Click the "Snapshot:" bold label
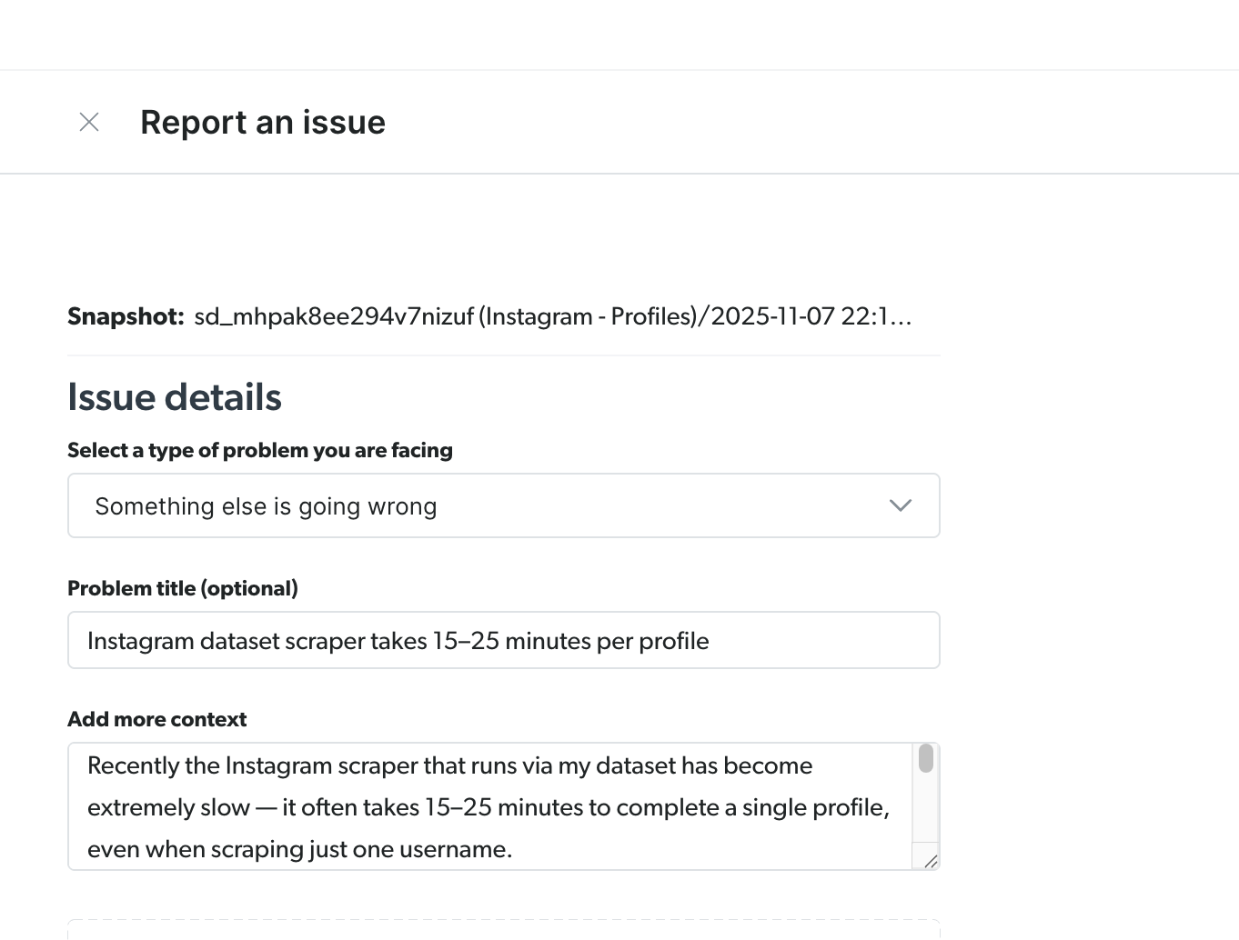Screen dimensions: 1239x940 pyautogui.click(x=126, y=316)
